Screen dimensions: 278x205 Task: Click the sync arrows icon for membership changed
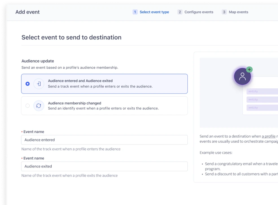point(39,106)
